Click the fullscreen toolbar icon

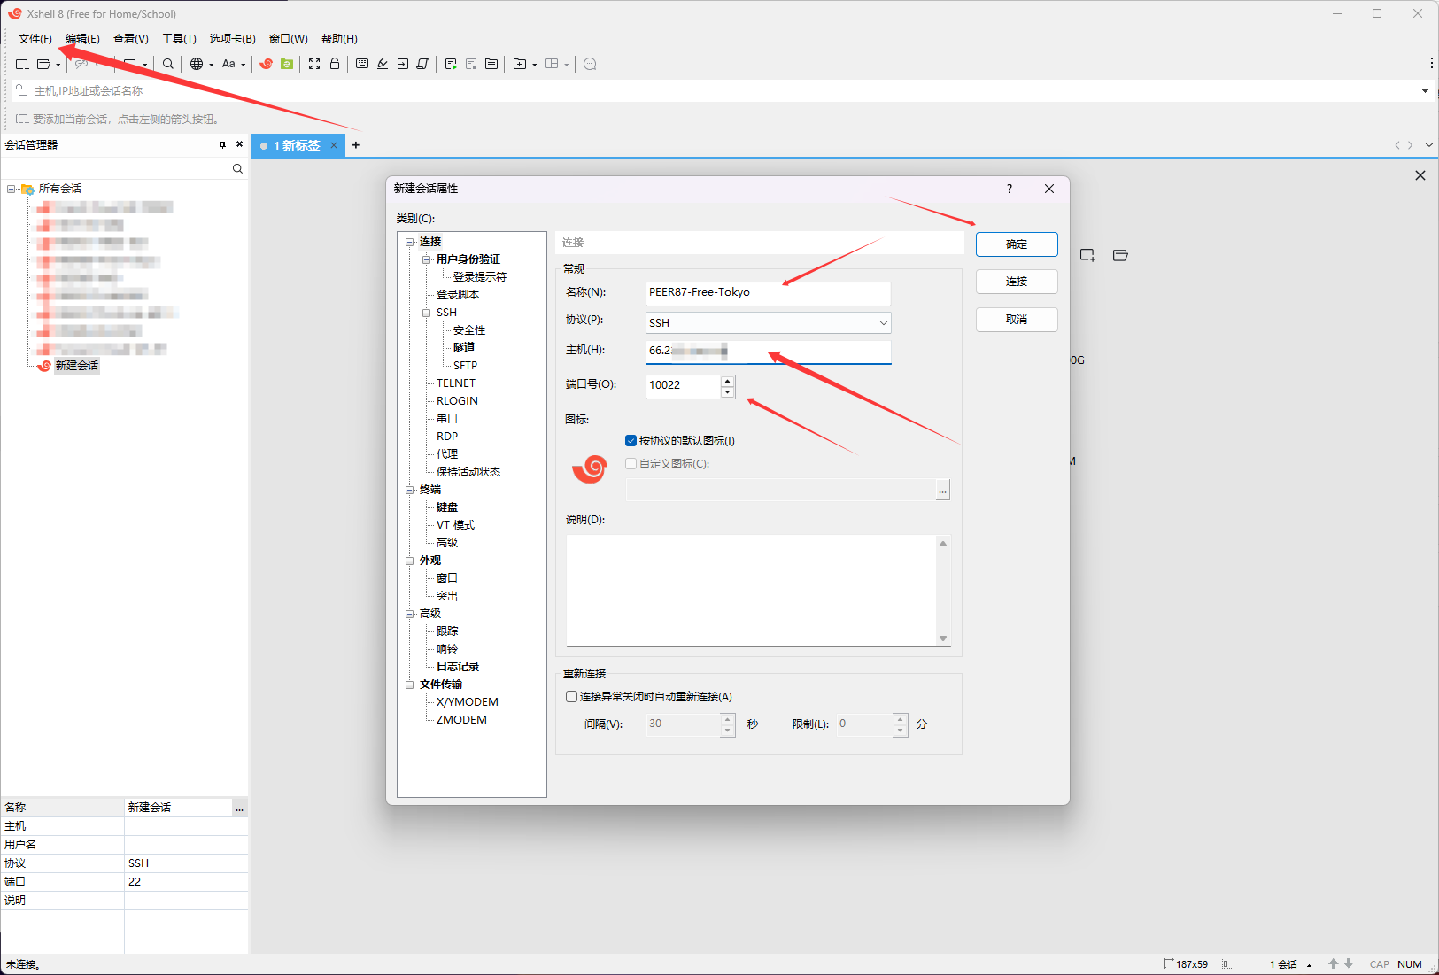[x=314, y=64]
